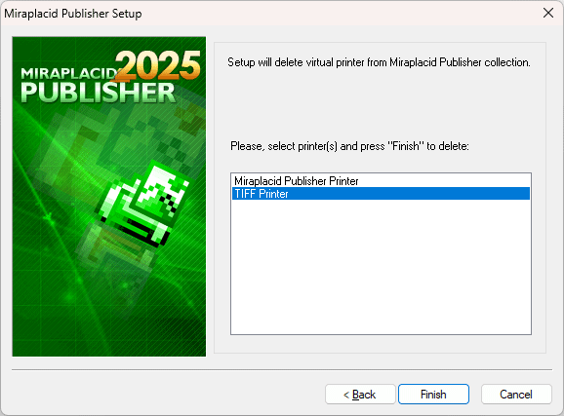564x416 pixels.
Task: Cancel the setup wizard
Action: tap(516, 395)
